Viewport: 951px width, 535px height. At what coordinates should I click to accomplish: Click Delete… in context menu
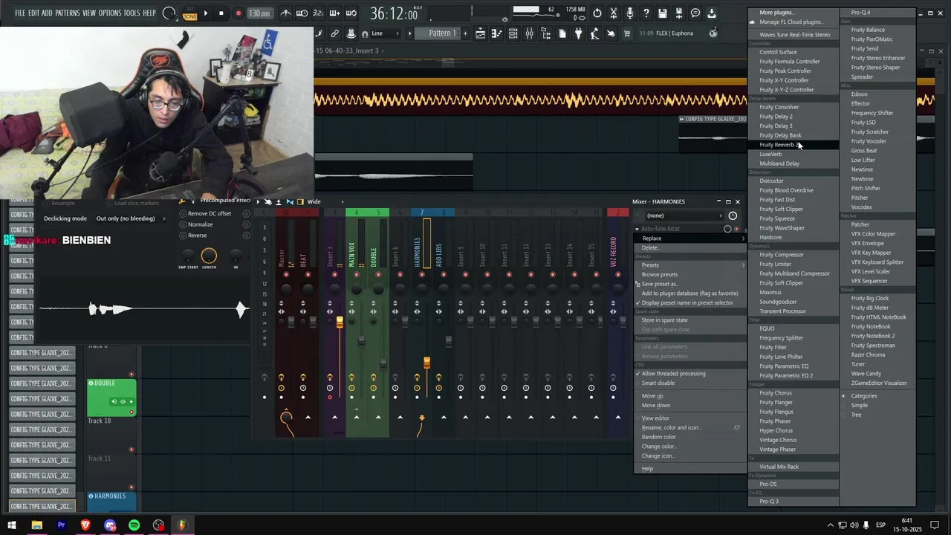point(690,247)
